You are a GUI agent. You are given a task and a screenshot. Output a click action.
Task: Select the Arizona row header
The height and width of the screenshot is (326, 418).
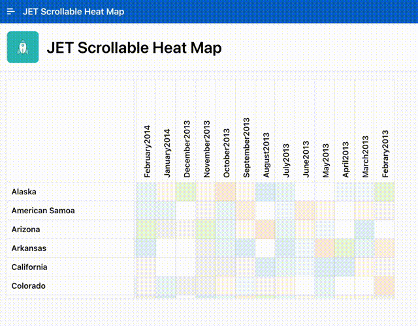[26, 230]
